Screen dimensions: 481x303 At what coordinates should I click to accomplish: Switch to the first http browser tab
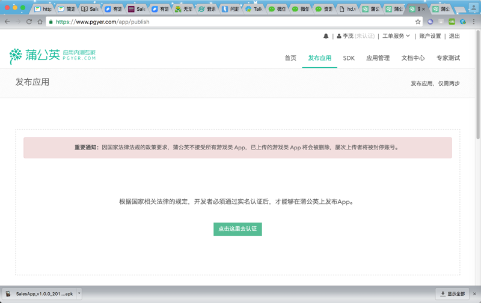click(43, 9)
